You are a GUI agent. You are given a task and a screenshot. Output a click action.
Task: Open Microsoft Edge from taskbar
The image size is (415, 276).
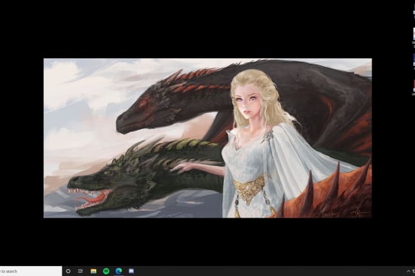coord(119,271)
